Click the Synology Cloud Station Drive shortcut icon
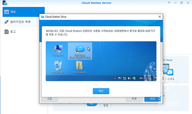The image size is (192, 114). pos(80,51)
